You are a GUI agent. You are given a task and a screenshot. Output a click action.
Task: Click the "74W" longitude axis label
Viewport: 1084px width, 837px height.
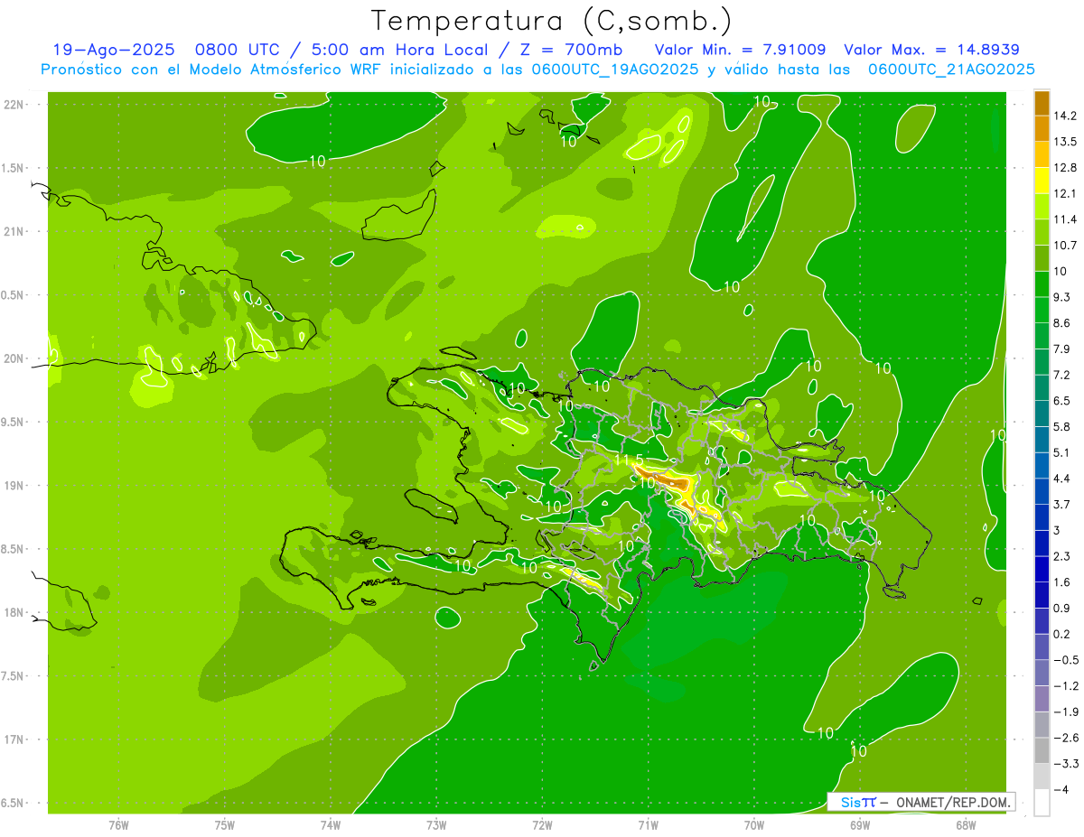click(330, 824)
